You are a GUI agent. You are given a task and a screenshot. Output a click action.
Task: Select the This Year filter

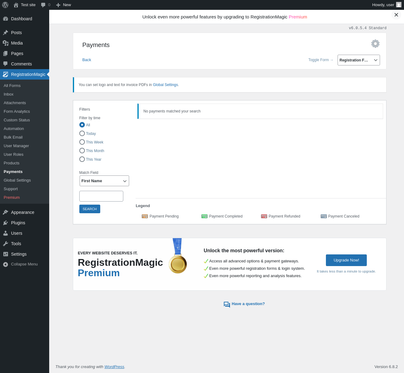coord(82,159)
